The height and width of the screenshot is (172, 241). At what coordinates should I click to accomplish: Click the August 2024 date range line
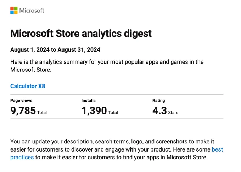pyautogui.click(x=55, y=50)
